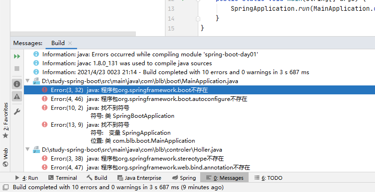Click the status bar build completed message
The height and width of the screenshot is (192, 375).
click(118, 187)
